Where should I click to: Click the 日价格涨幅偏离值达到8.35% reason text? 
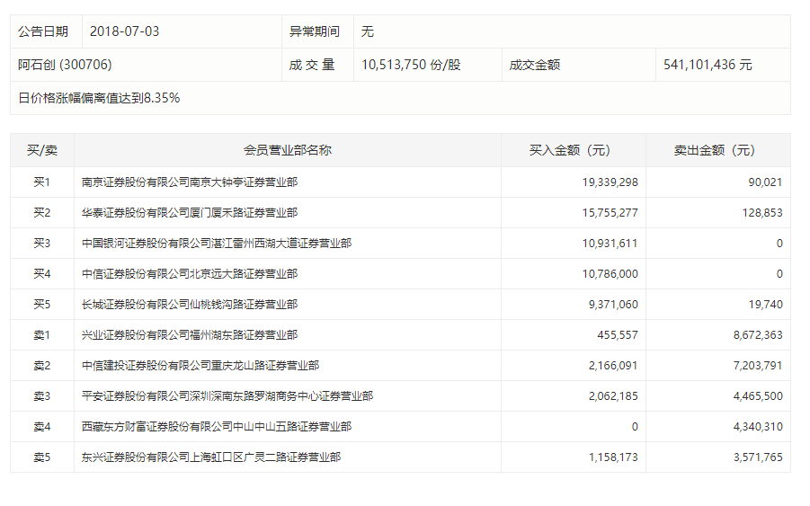click(99, 98)
